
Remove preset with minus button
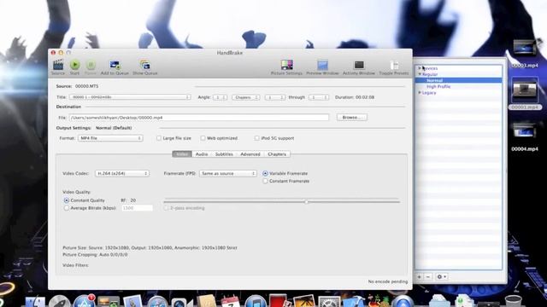(428, 276)
